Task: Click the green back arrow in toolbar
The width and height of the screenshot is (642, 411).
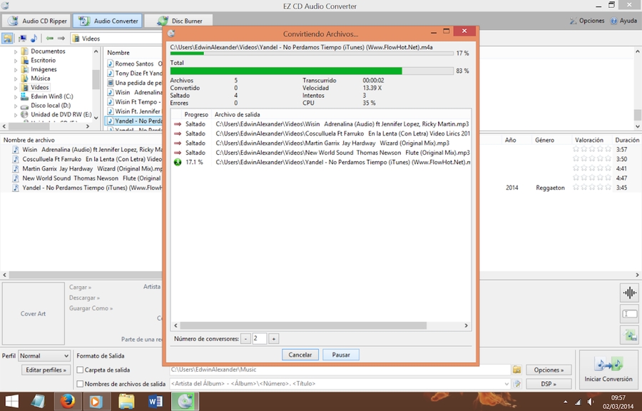Action: tap(49, 38)
